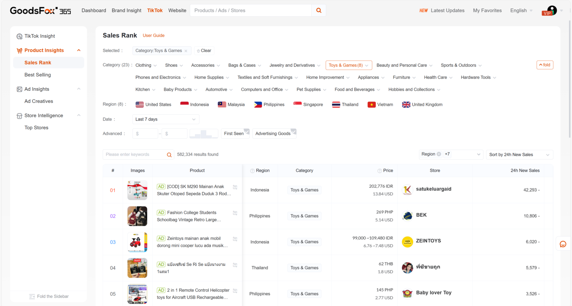Toggle the First Seen filter checkbox
Screen dimensions: 572x306
coord(247,131)
